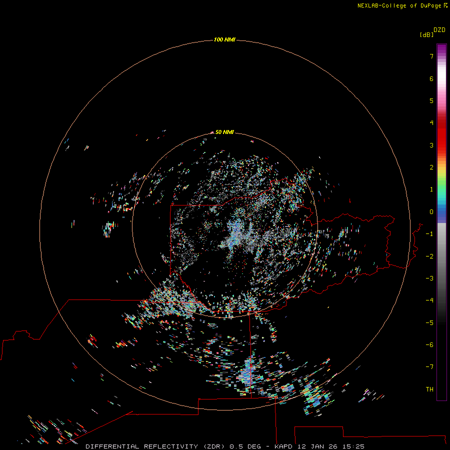450x450 pixels.
Task: Click the 4 dB legend value
Action: (431, 122)
